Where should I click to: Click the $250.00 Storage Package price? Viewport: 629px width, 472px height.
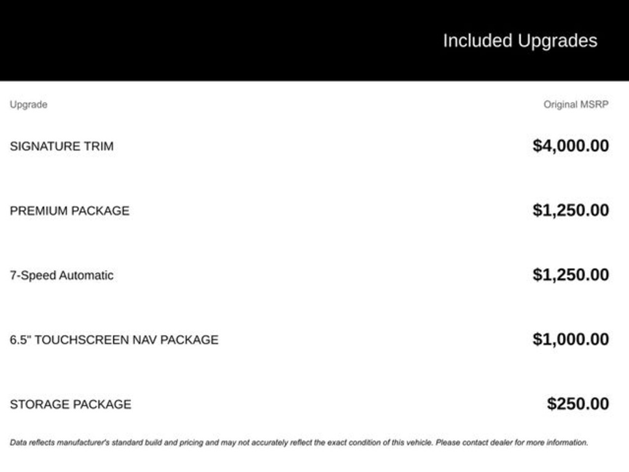578,404
